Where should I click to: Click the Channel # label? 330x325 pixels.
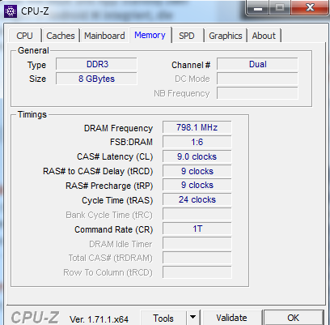[191, 65]
